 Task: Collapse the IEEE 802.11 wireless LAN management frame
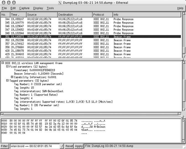point(2,63)
